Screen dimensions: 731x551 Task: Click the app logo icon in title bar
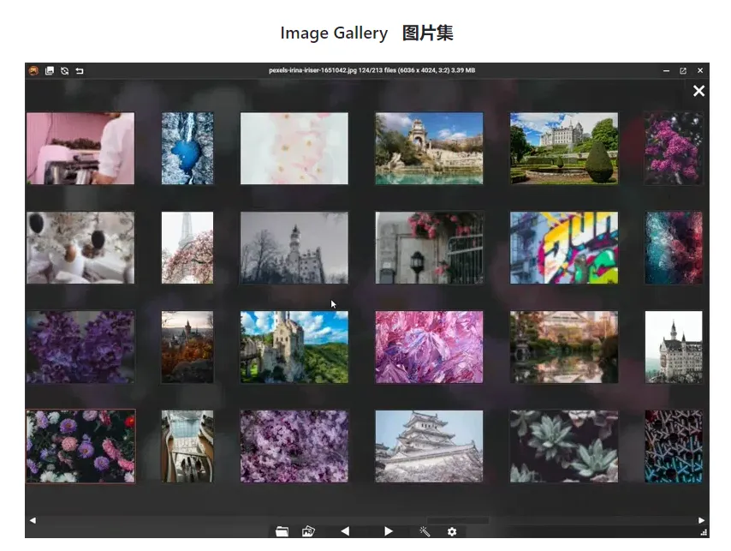[33, 70]
